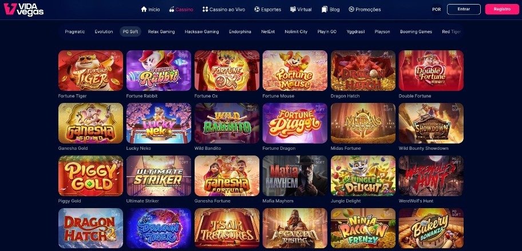This screenshot has width=522, height=251.
Task: Open the POR language selector
Action: point(437,9)
